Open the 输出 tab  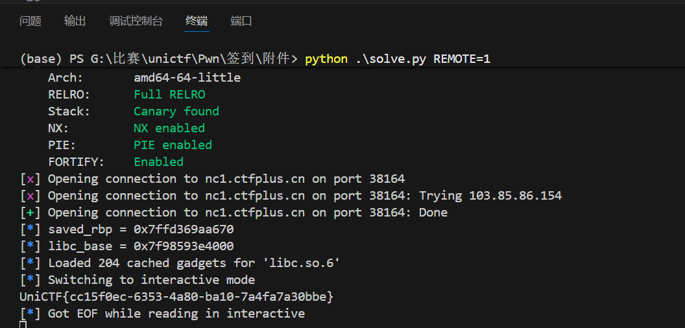click(x=75, y=21)
